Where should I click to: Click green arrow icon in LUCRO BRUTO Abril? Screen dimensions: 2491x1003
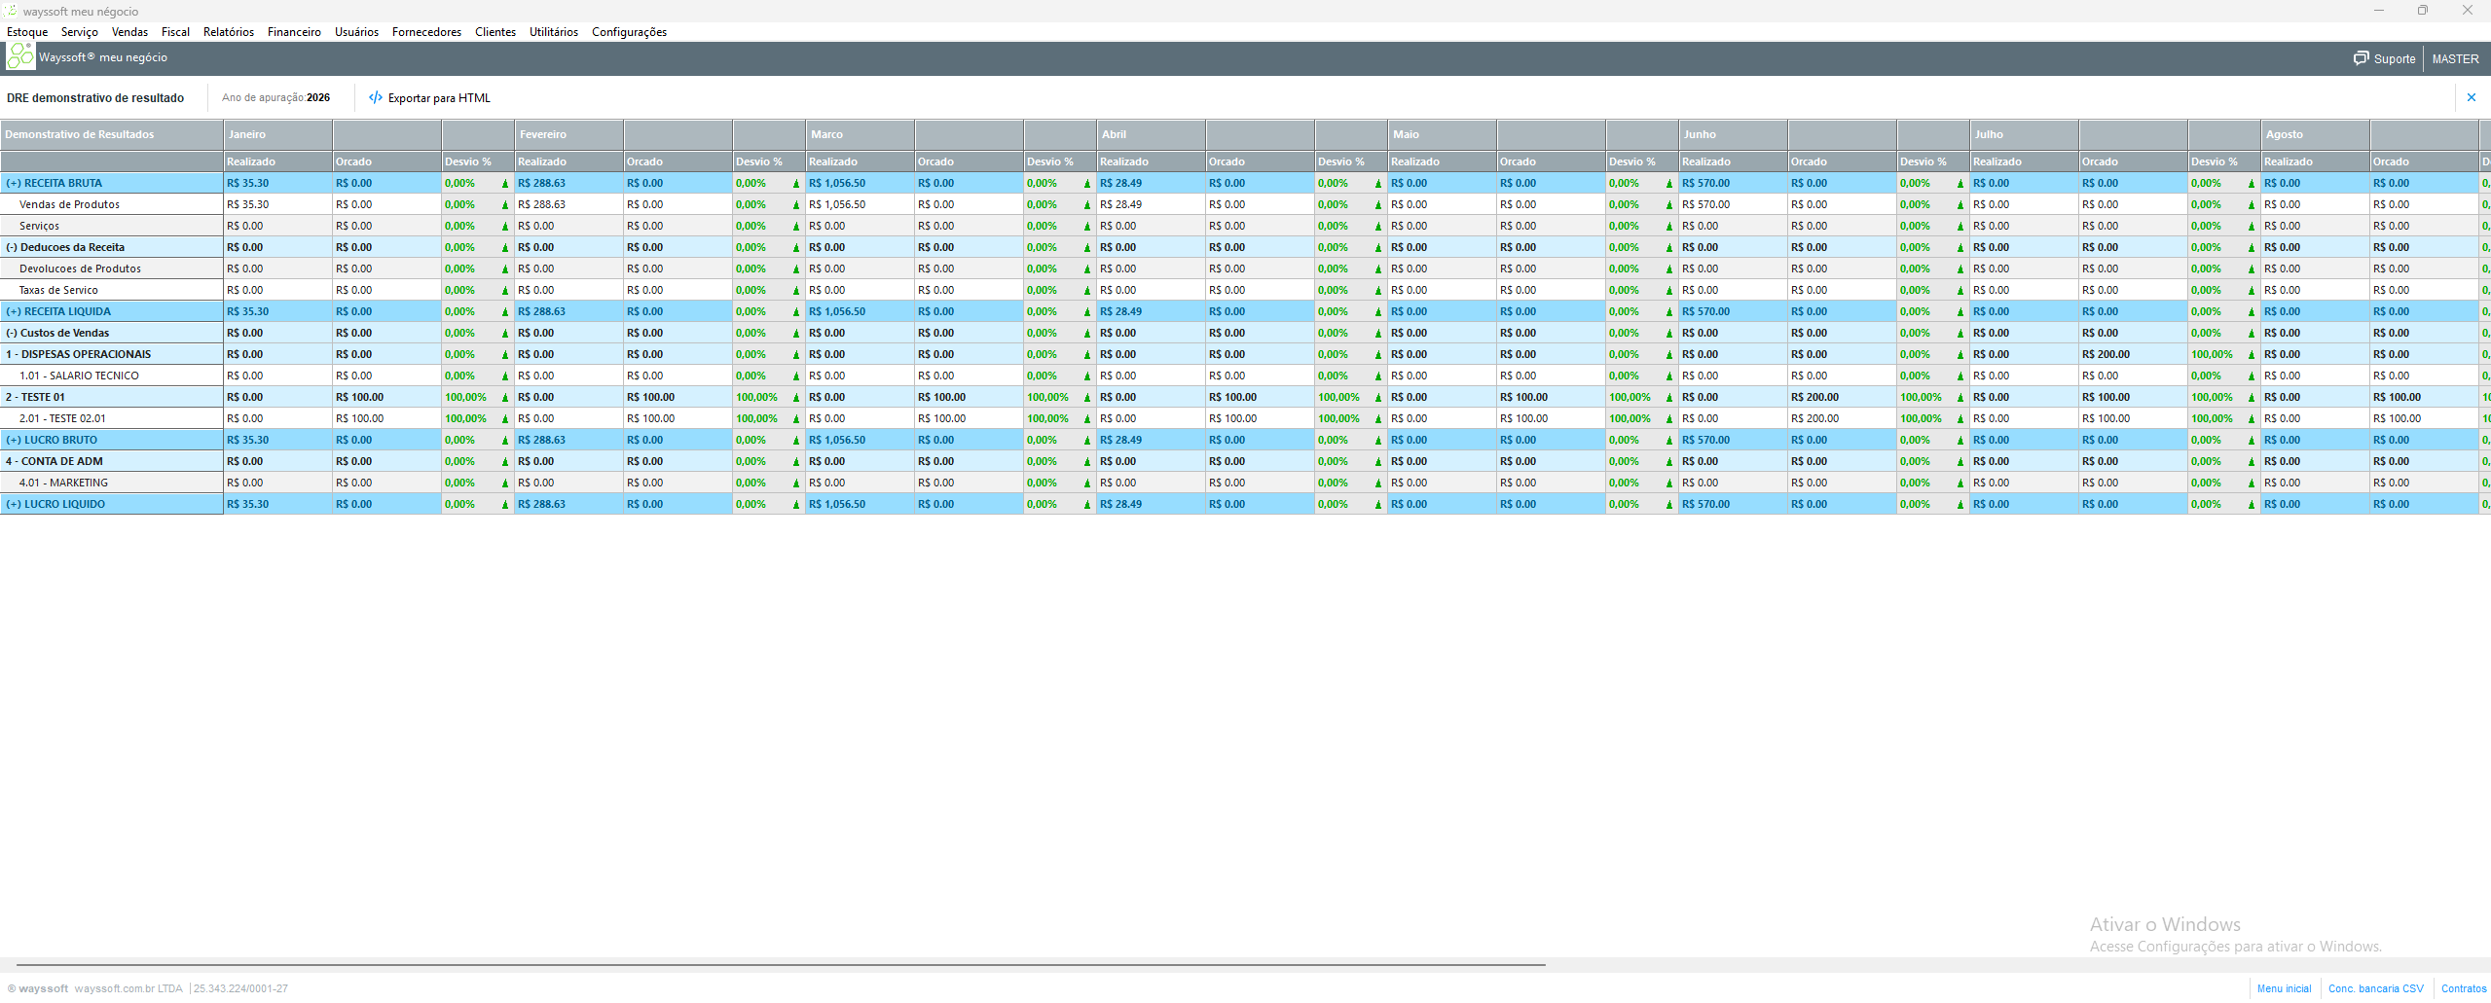pos(1378,440)
